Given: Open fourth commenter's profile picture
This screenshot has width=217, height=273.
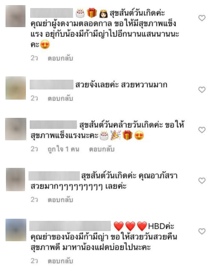Looking at the screenshot, I should [x=16, y=179].
